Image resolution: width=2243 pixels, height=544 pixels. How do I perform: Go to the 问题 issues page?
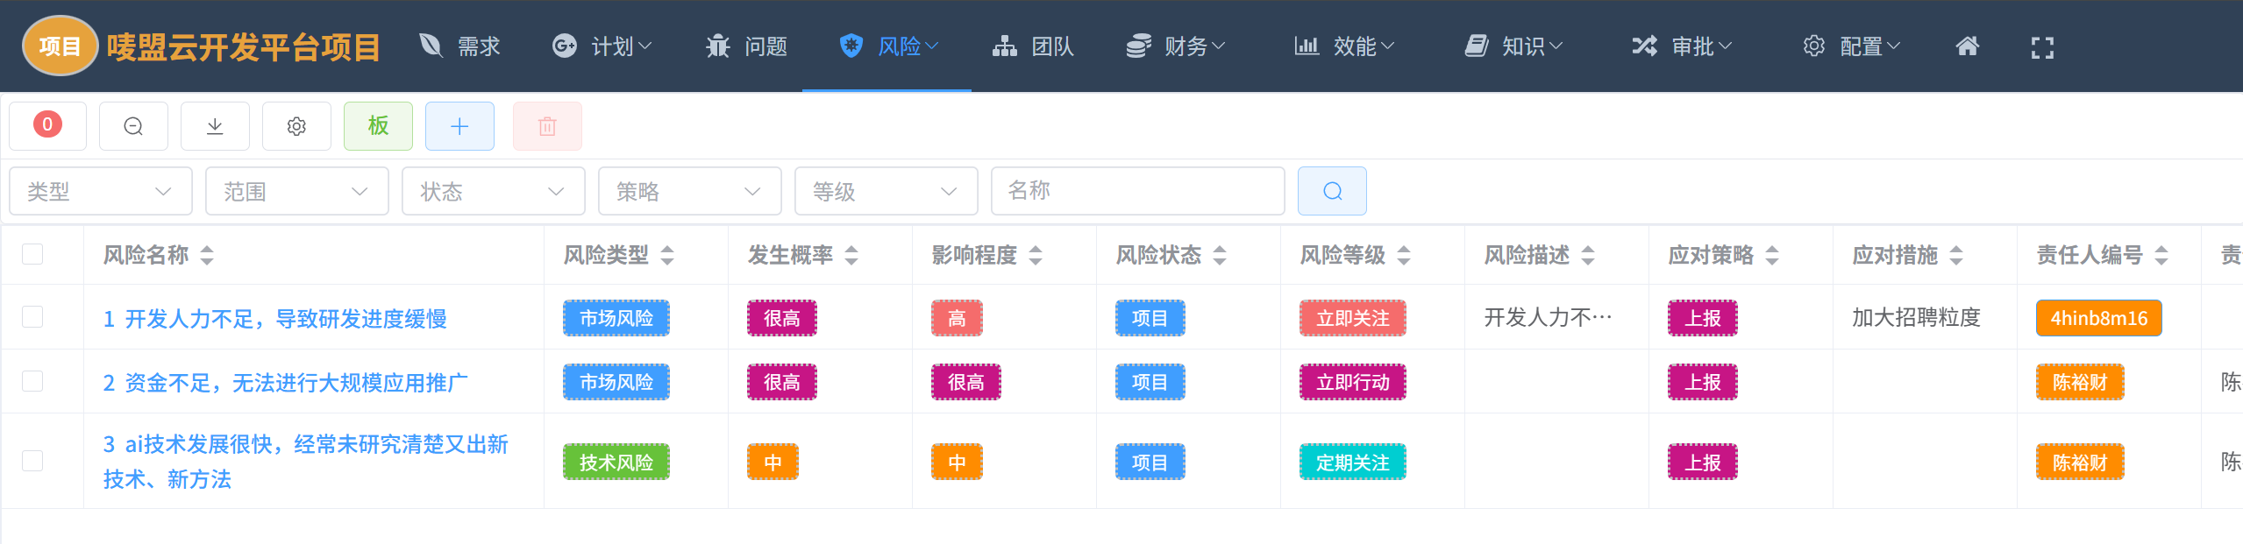click(746, 46)
